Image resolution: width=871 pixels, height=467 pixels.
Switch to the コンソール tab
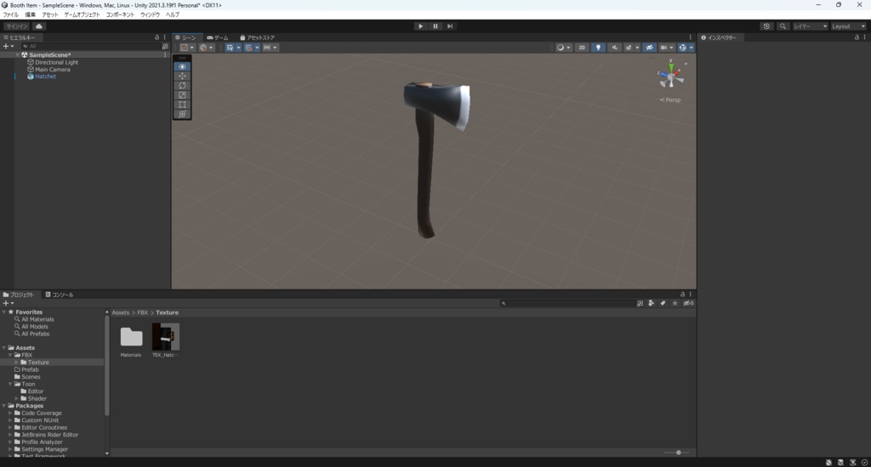click(x=60, y=295)
